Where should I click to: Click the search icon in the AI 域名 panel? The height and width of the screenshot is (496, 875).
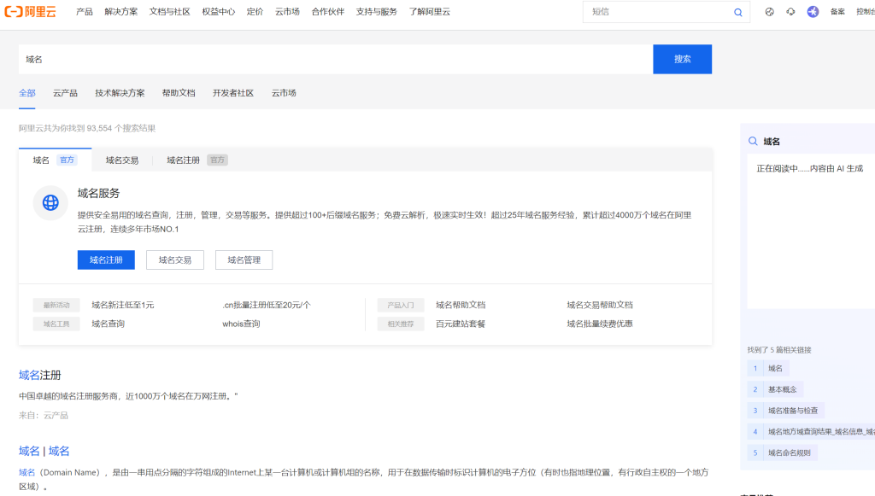[753, 142]
